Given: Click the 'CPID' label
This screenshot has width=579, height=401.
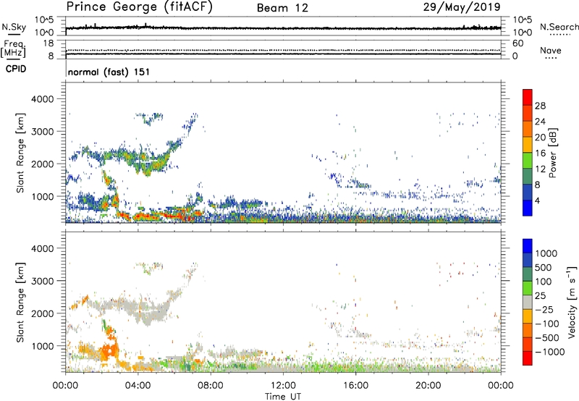Looking at the screenshot, I should click(16, 69).
